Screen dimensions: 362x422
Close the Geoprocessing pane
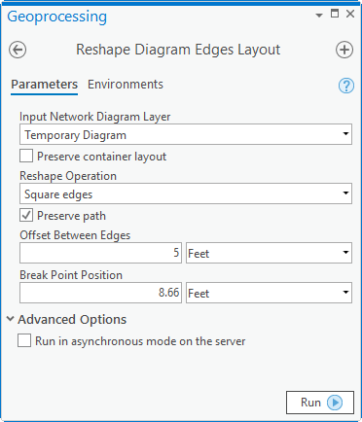tap(350, 14)
